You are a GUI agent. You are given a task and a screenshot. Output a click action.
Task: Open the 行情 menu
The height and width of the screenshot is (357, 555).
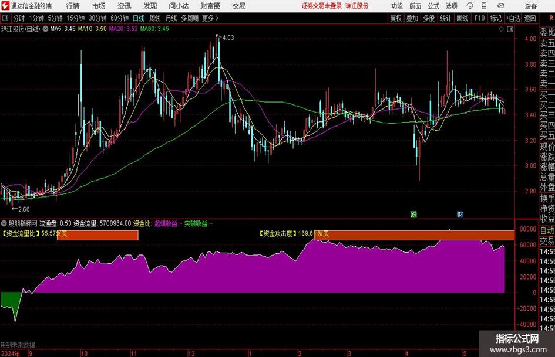click(x=73, y=6)
